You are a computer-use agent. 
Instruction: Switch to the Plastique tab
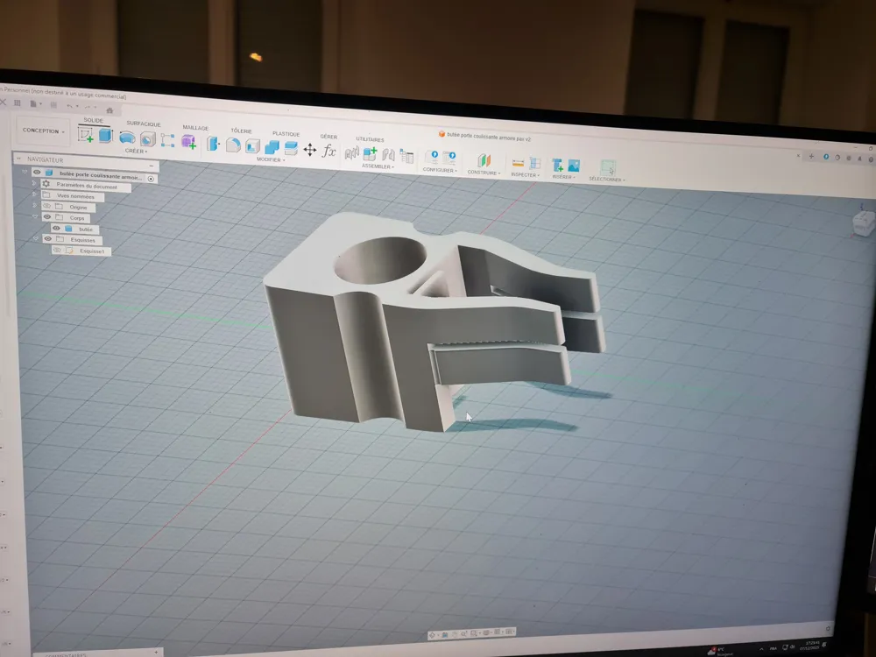[x=286, y=134]
